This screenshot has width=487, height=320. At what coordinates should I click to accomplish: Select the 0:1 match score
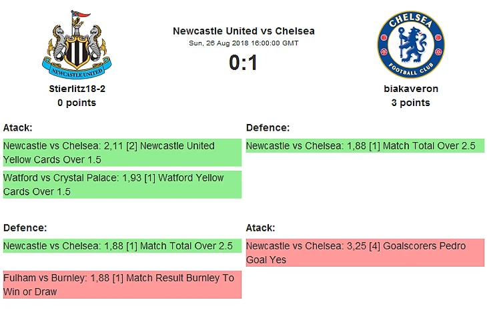click(x=243, y=63)
